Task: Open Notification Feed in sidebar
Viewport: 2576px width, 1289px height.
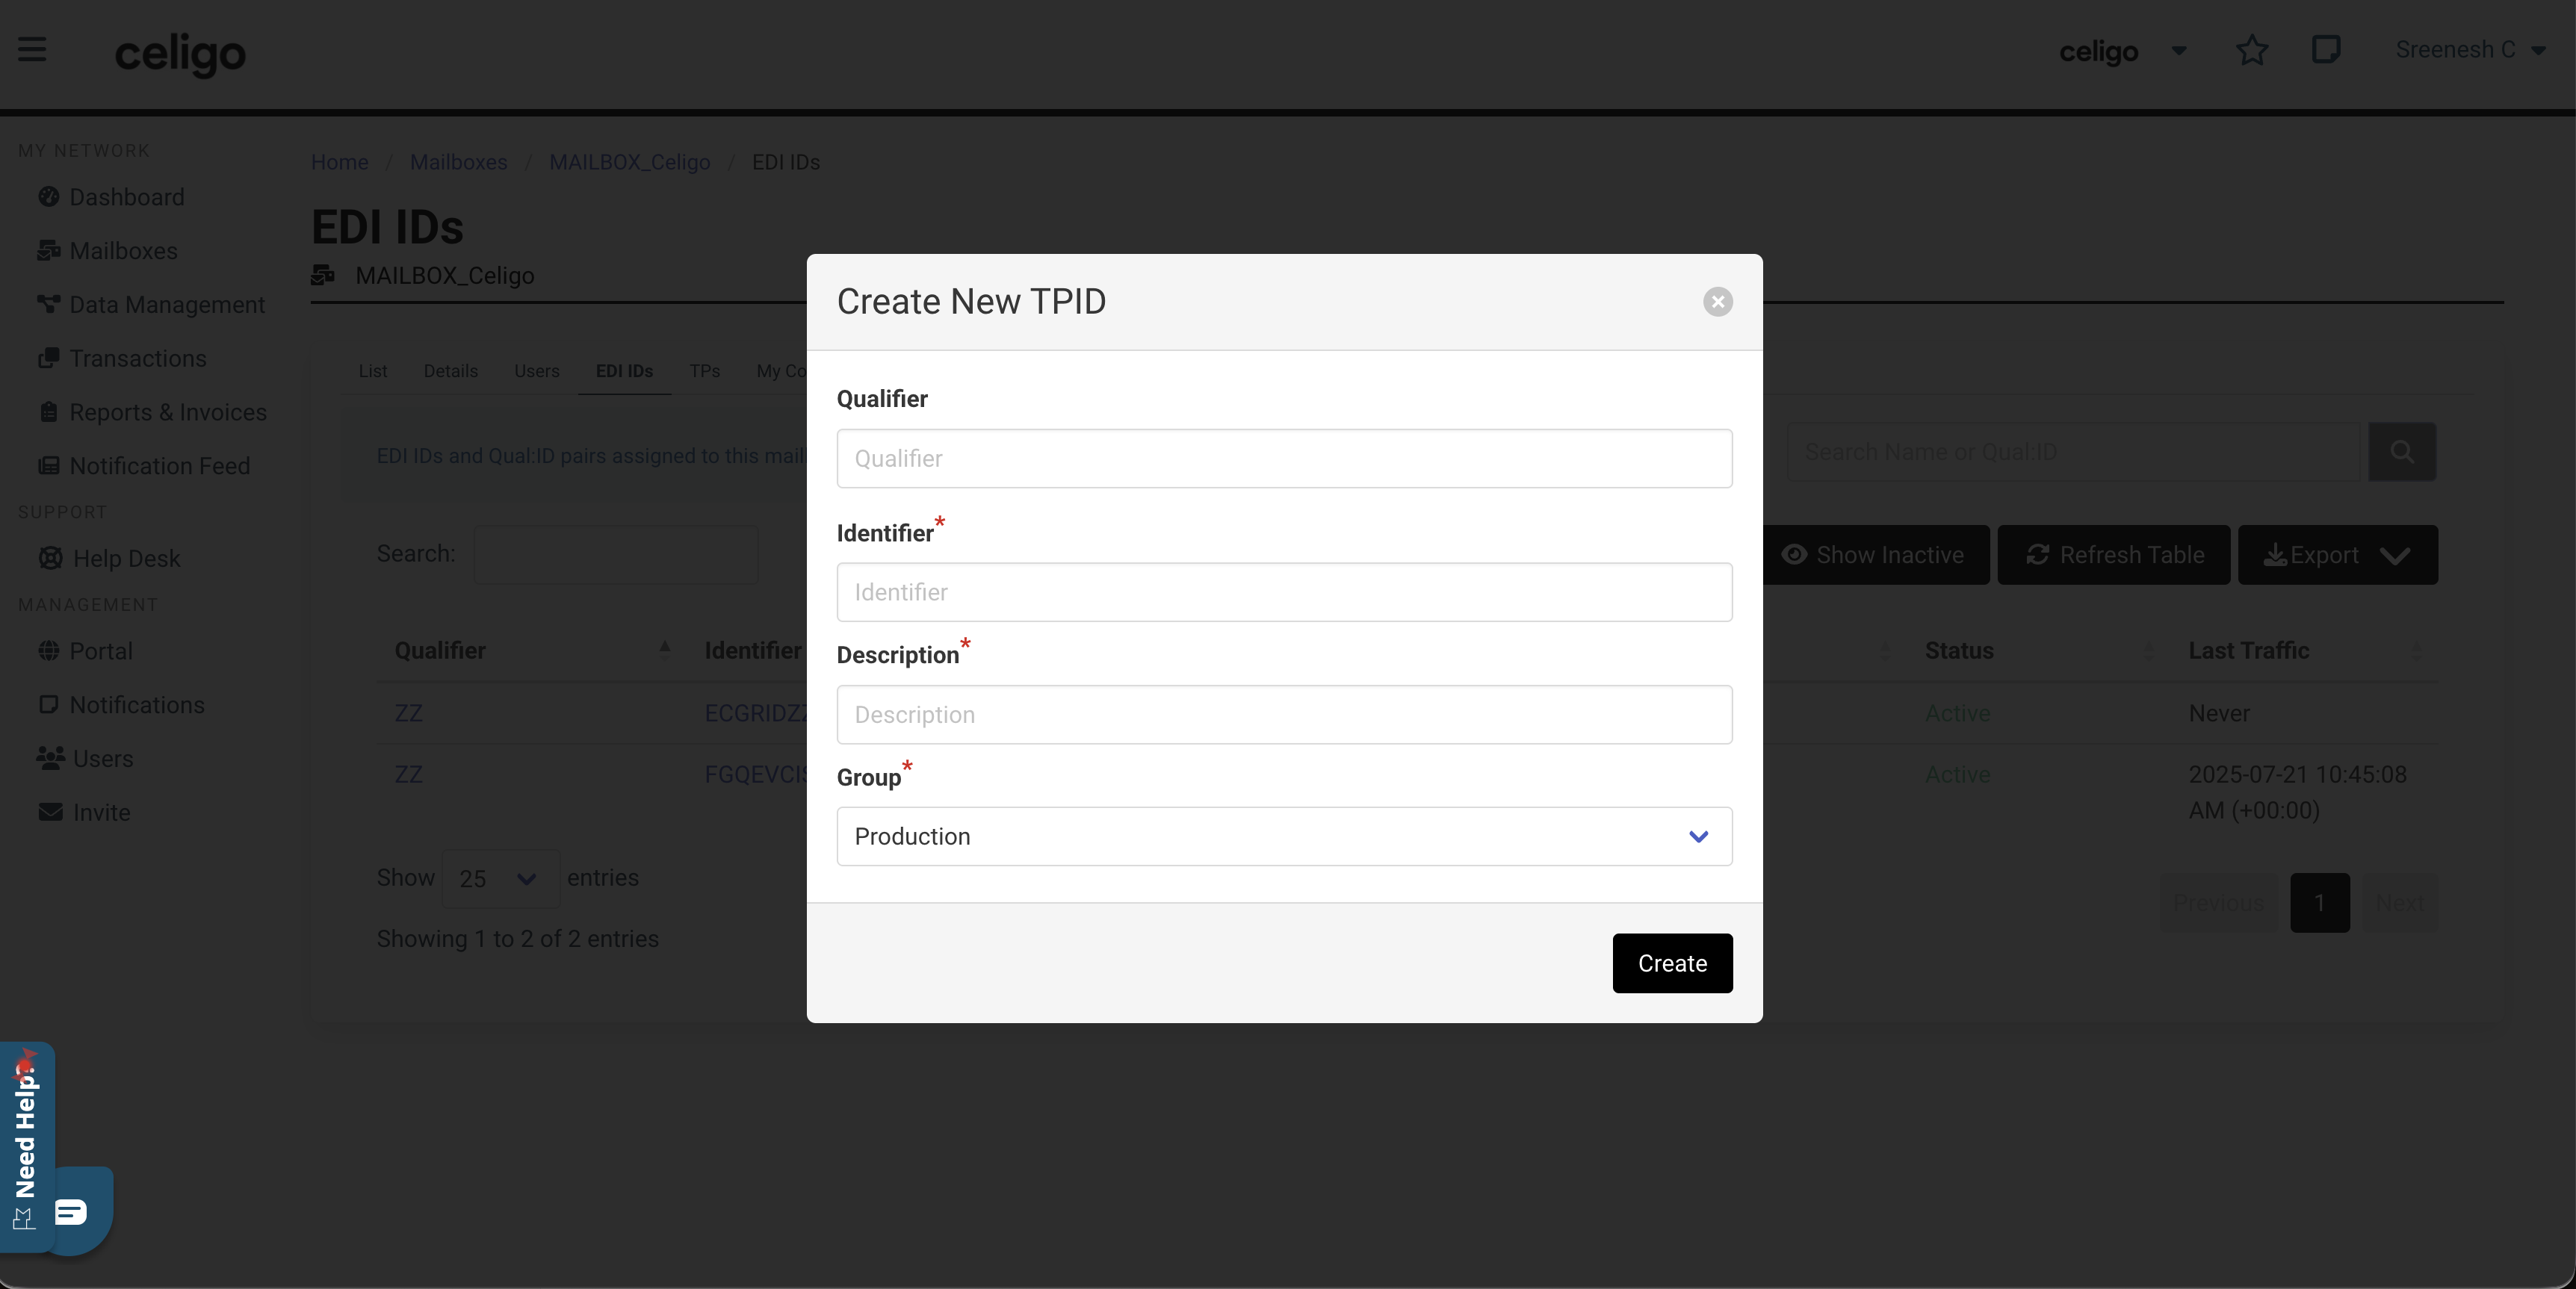Action: pyautogui.click(x=144, y=466)
